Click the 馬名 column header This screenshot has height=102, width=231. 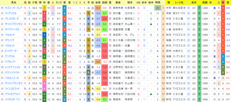click(x=14, y=3)
